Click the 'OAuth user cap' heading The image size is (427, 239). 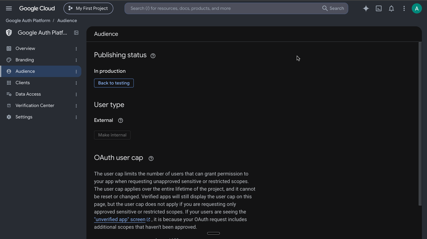[119, 158]
